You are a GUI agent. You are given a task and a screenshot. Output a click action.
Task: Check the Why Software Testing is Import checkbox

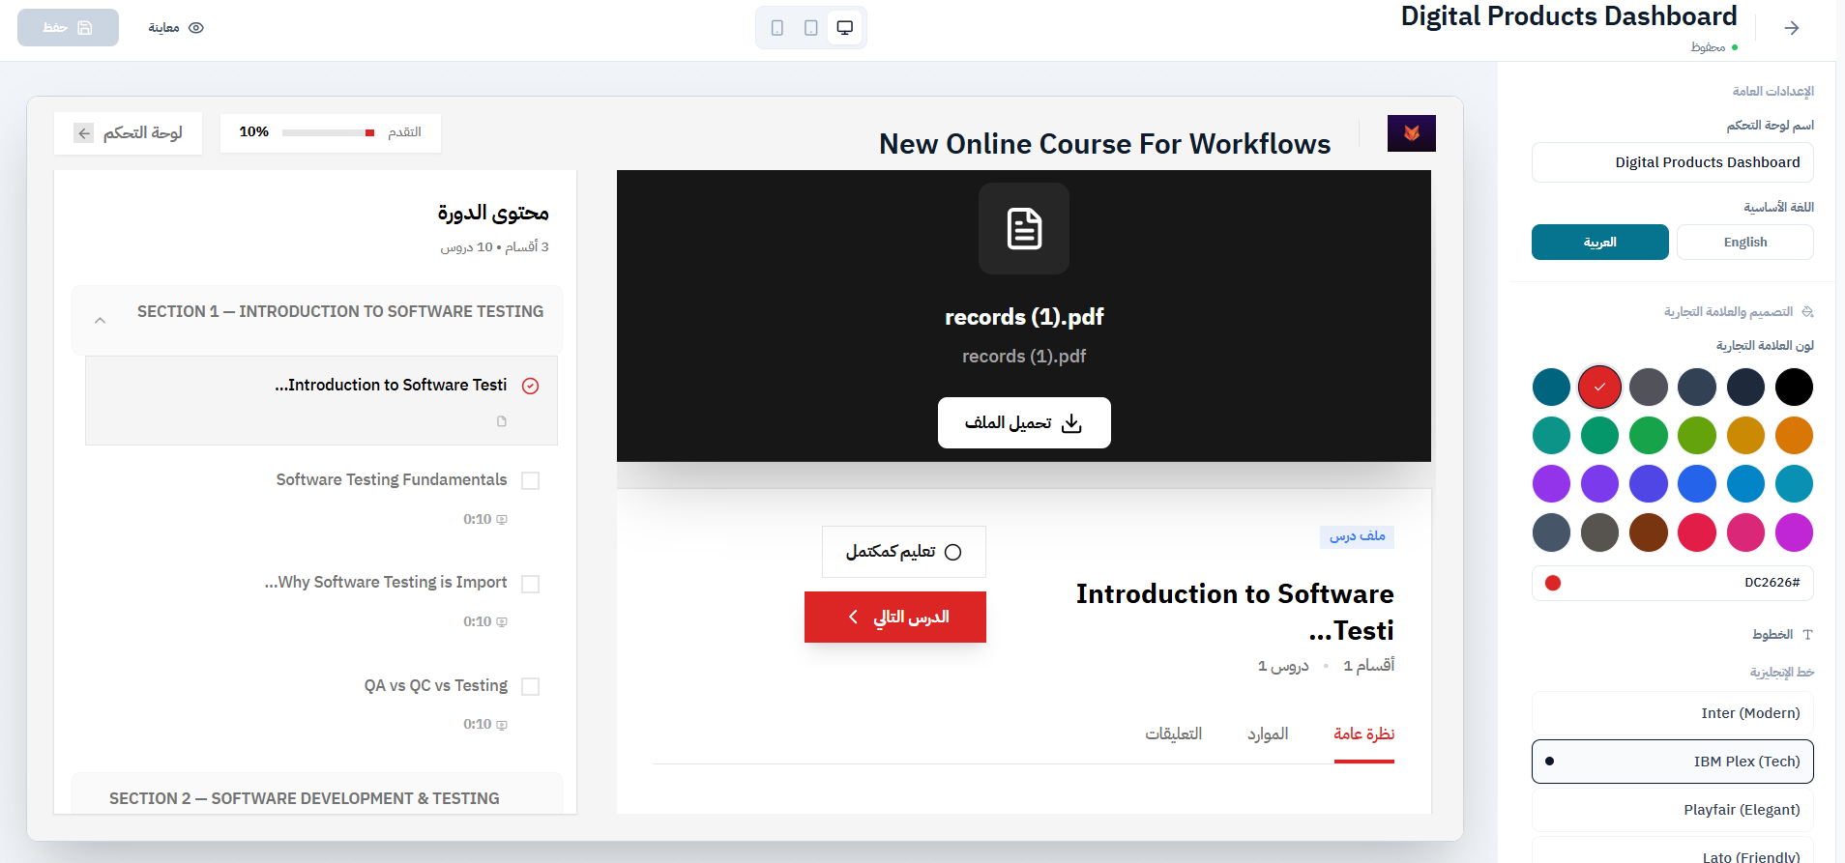coord(530,584)
